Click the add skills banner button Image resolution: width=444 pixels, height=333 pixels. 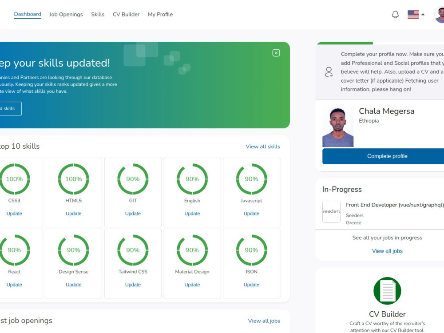coord(10,108)
